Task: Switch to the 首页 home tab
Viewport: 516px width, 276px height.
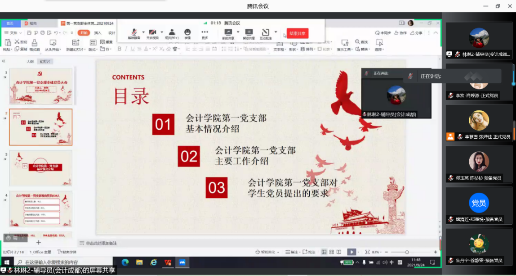Action: 10,23
